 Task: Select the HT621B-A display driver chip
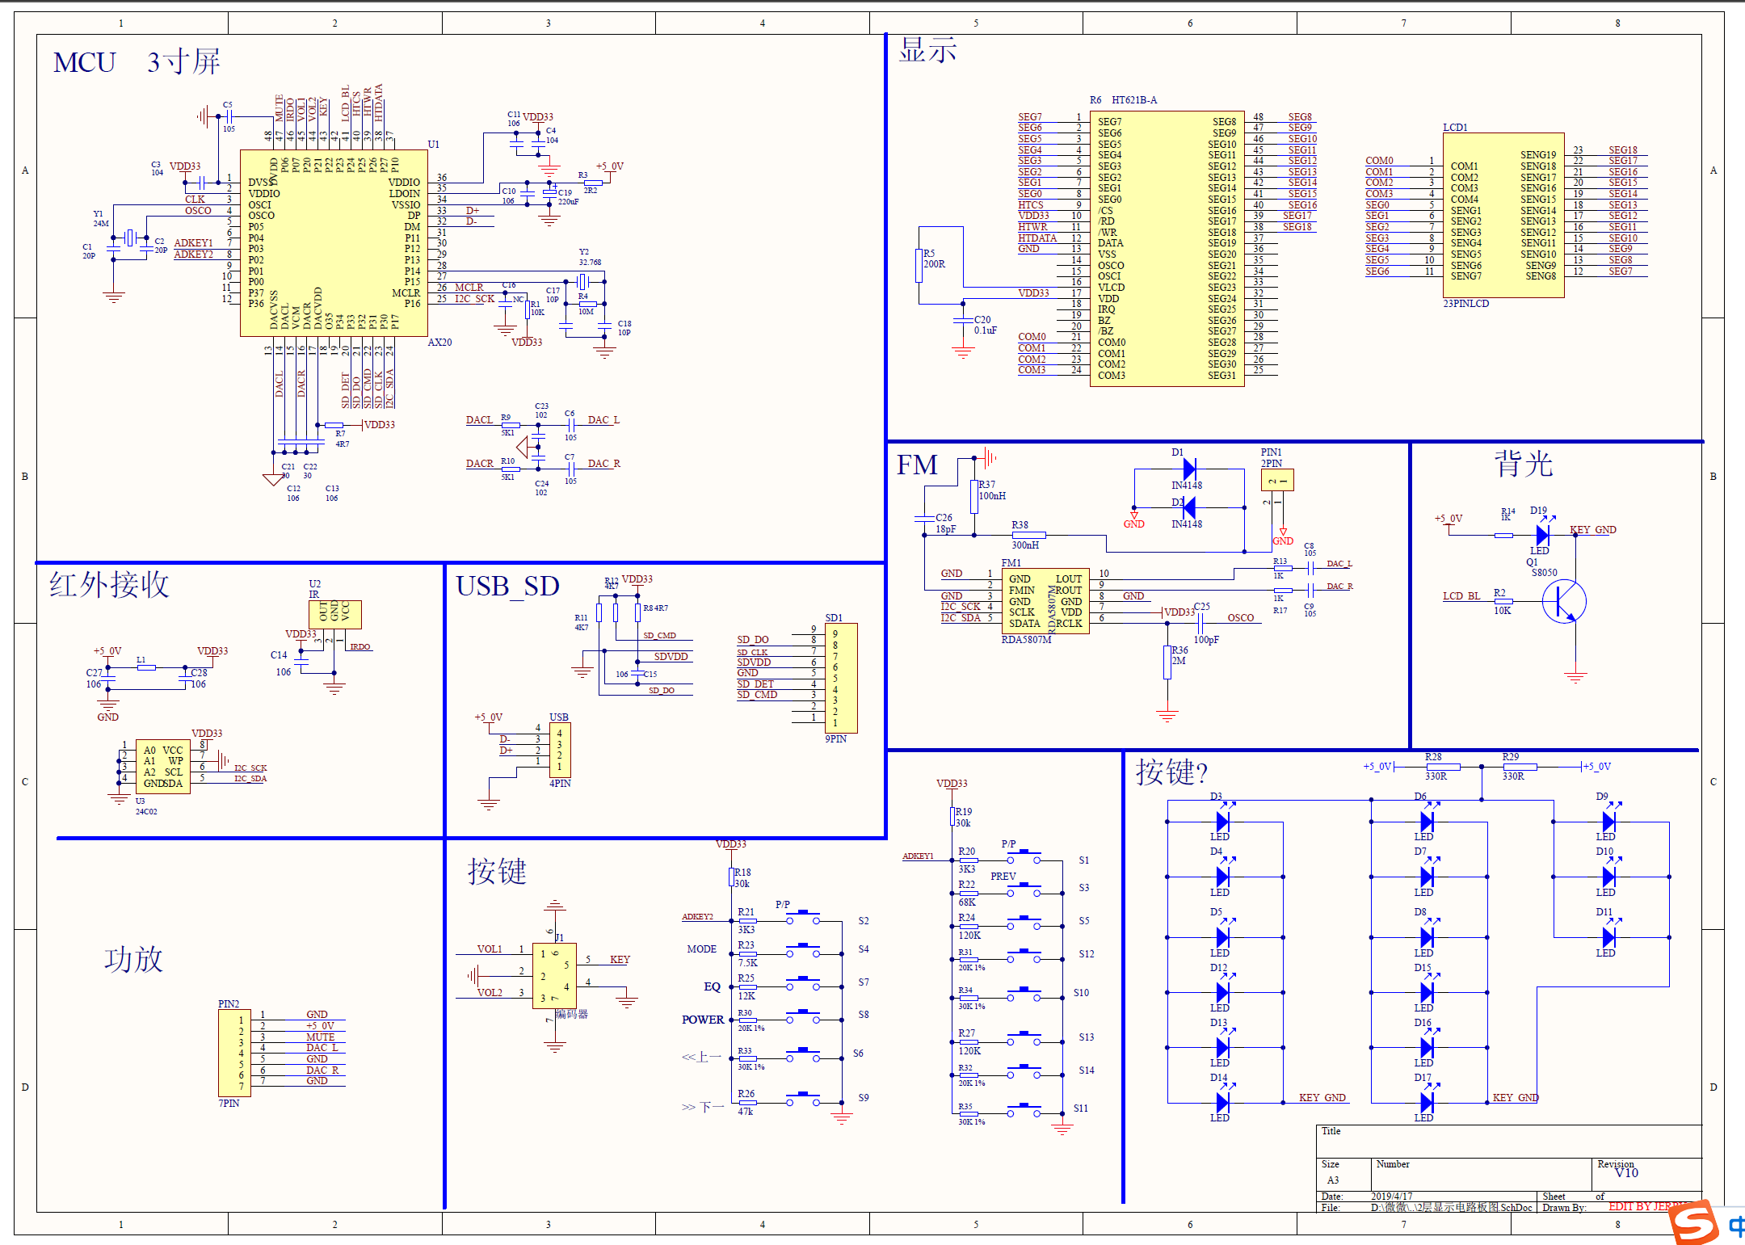click(1167, 249)
